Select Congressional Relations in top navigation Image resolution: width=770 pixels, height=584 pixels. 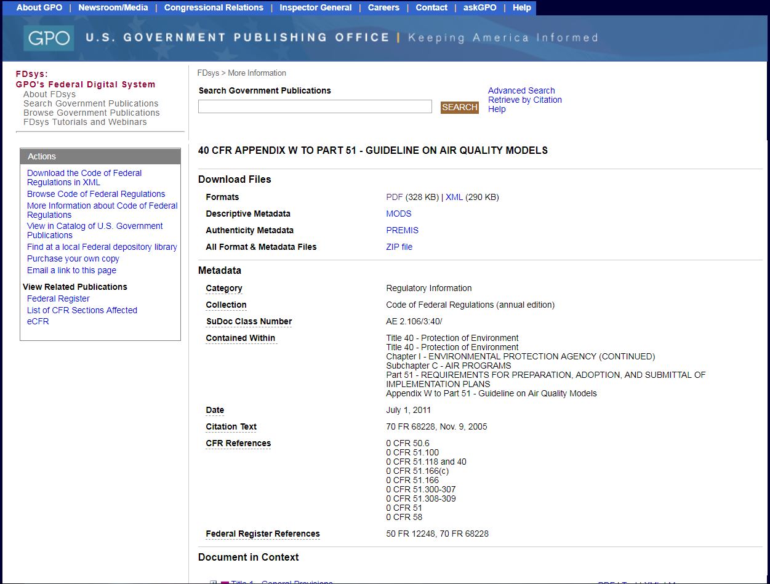pos(214,7)
